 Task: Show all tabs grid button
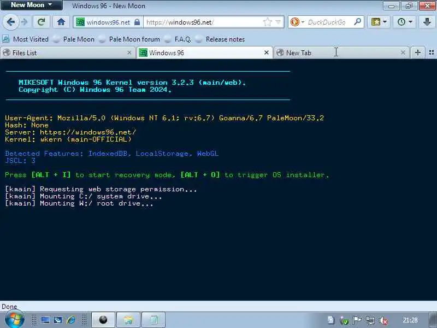click(x=432, y=52)
